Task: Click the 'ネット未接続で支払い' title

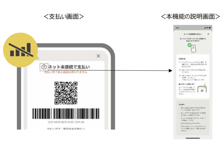Action: 69,67
